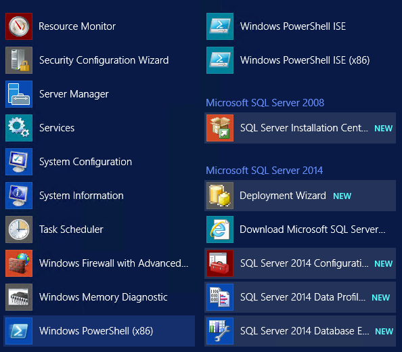
Task: Open the SQL Server 2014 Database Engine wrench icon
Action: [220, 331]
